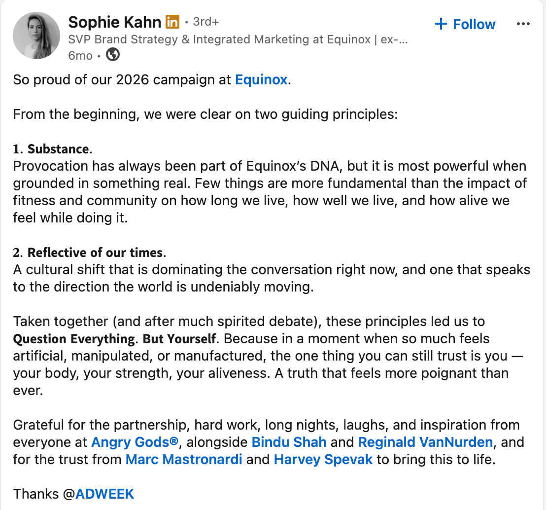Open Sophie Kahn's profile photo
Screen dimensions: 546x510
[x=36, y=36]
